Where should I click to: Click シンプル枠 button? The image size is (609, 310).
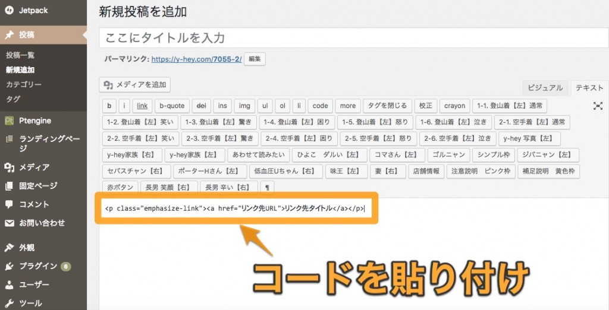494,155
